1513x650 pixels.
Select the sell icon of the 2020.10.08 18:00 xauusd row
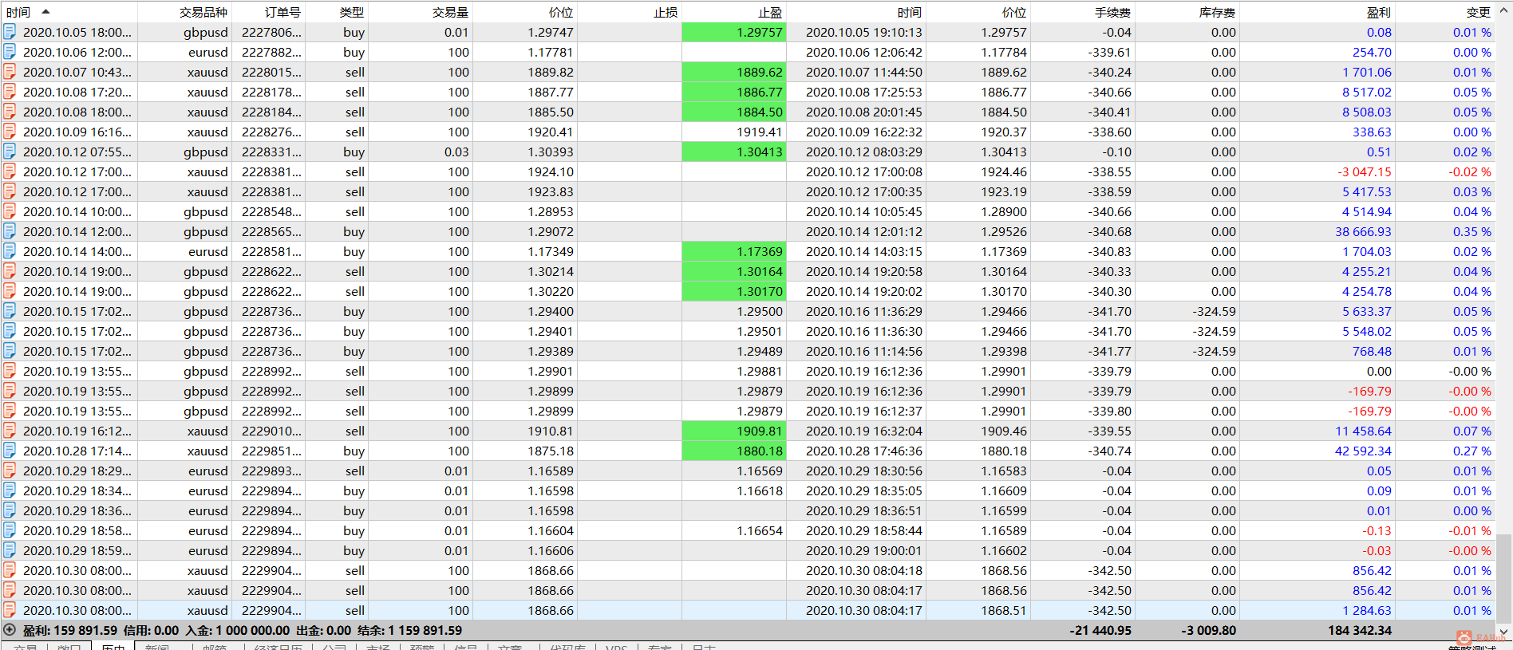tap(10, 112)
